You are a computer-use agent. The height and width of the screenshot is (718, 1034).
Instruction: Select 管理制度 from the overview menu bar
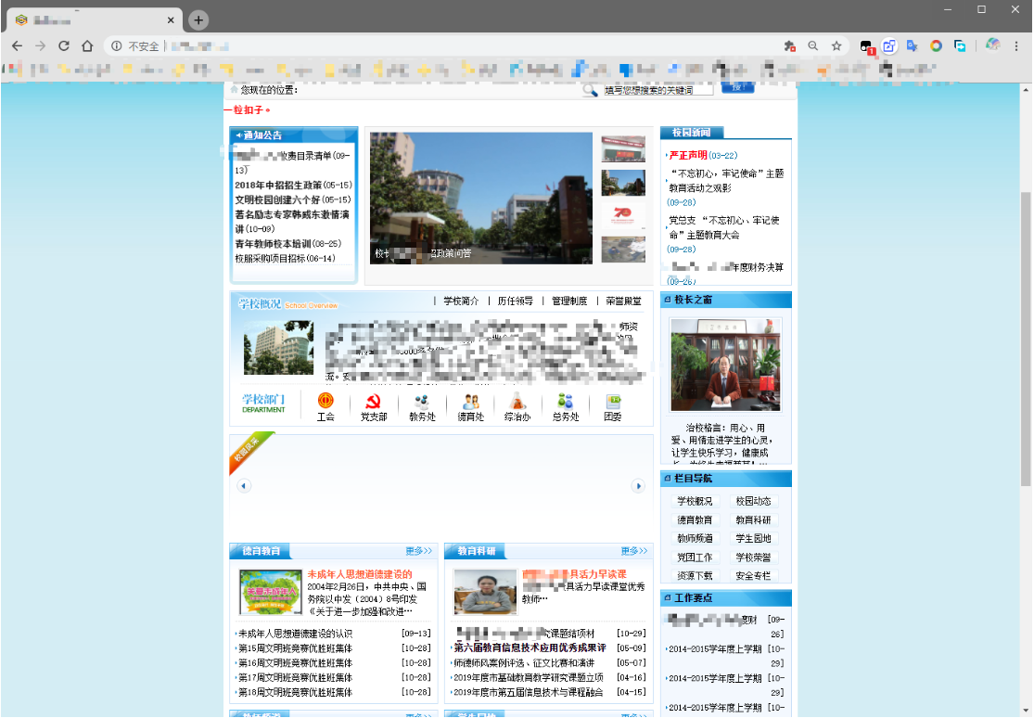(x=568, y=301)
